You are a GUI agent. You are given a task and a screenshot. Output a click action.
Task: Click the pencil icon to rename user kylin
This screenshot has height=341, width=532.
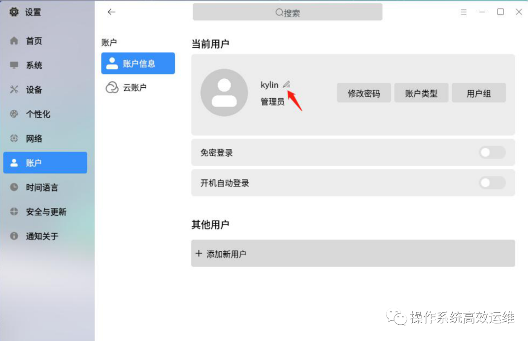[x=287, y=84]
